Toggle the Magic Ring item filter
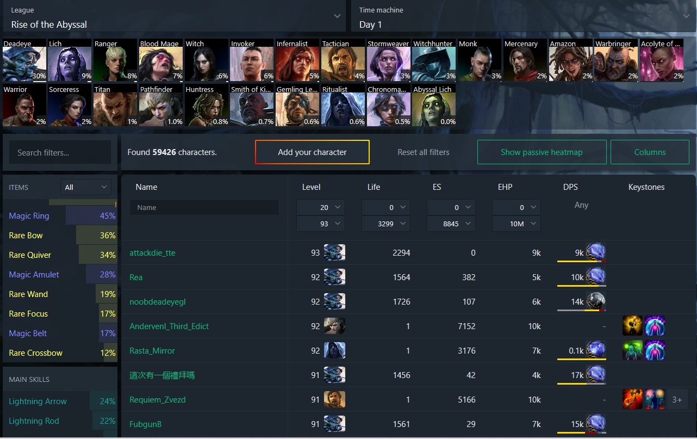 [x=60, y=216]
